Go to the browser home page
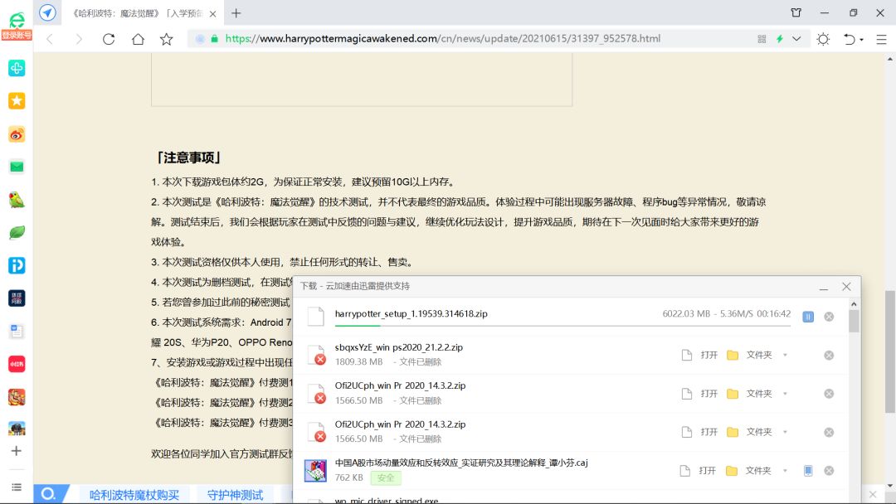 point(138,39)
